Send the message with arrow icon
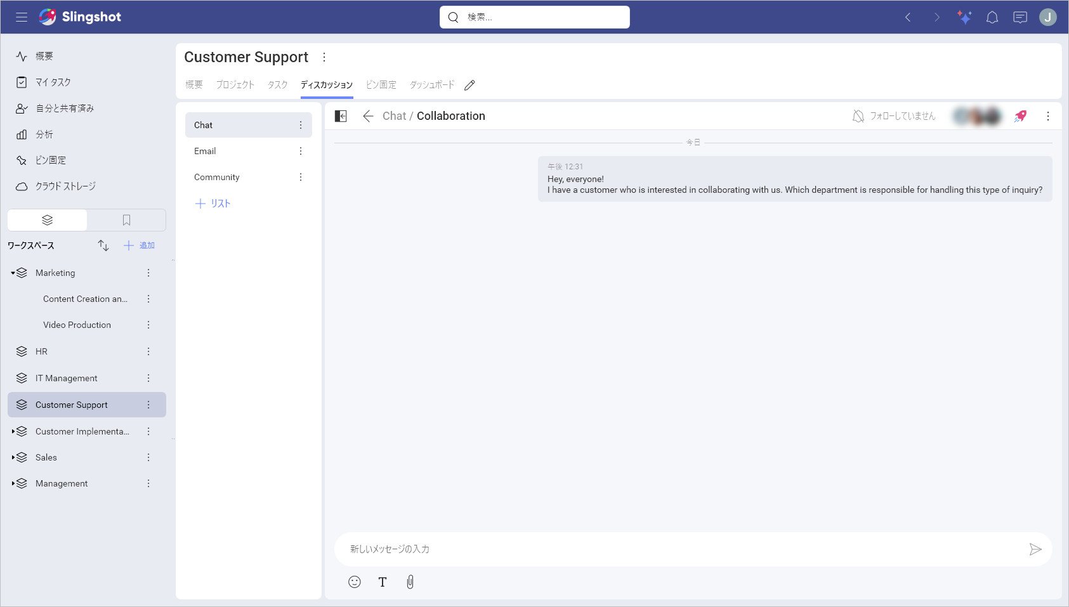The width and height of the screenshot is (1069, 607). click(1035, 549)
